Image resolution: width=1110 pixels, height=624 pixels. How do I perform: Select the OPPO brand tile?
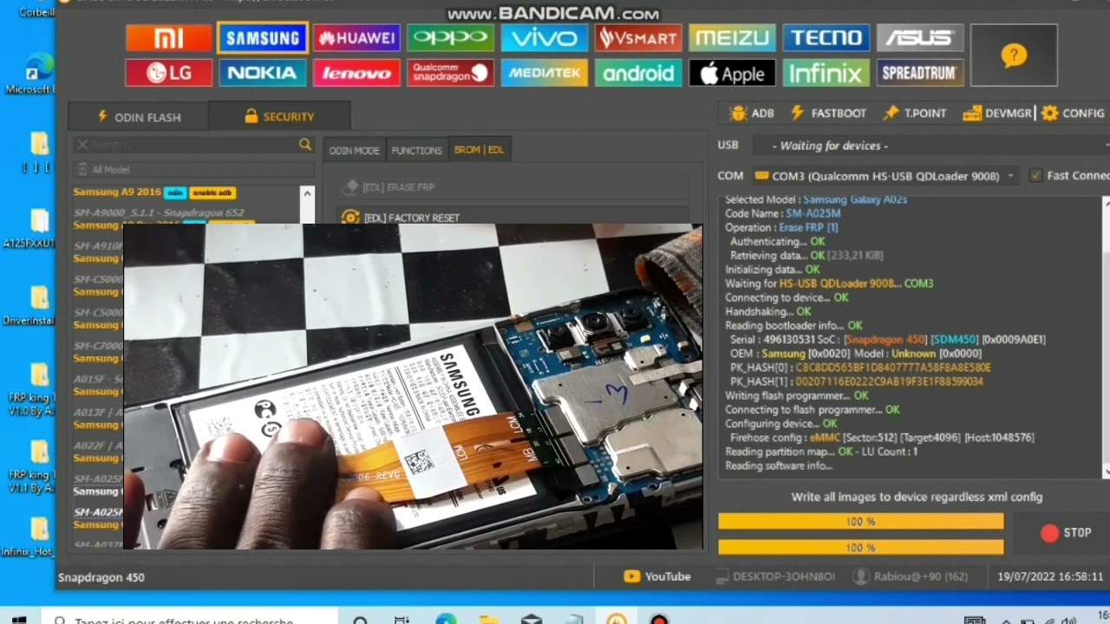click(450, 37)
